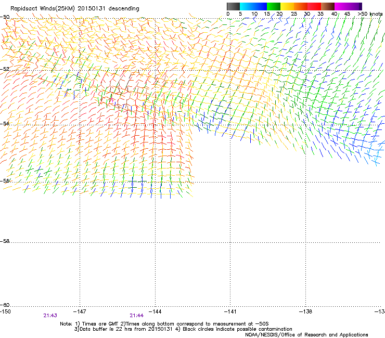This screenshot has height=338, width=385.
Task: Click the purple swath time 21:44
Action: click(136, 316)
